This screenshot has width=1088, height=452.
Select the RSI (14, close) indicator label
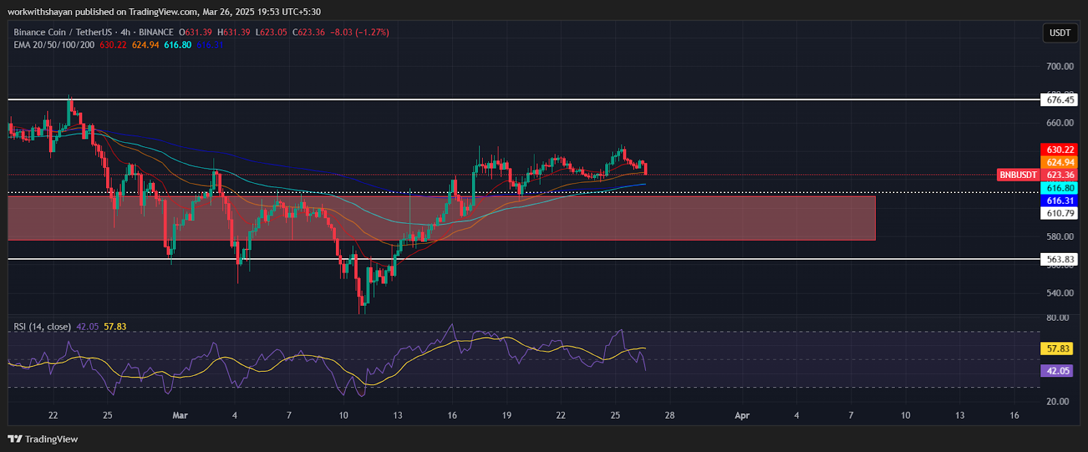point(42,327)
